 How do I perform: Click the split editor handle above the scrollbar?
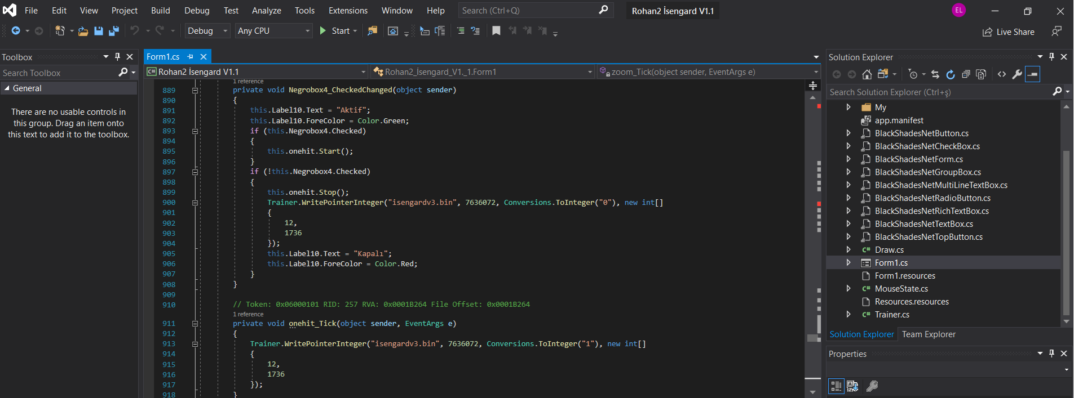tap(813, 86)
